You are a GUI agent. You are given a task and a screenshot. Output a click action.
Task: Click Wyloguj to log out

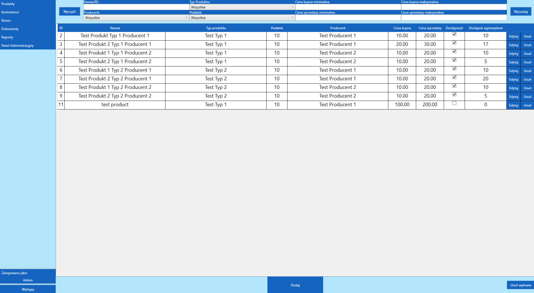click(x=28, y=289)
